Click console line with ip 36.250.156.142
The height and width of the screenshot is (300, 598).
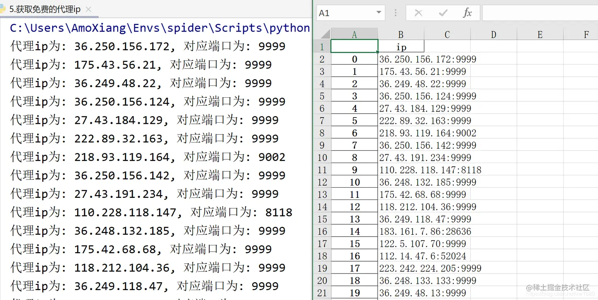[148, 175]
